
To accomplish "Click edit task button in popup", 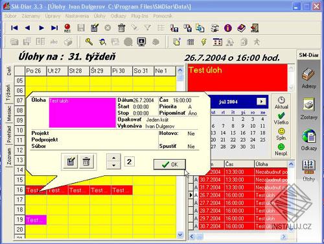I will 71,162.
